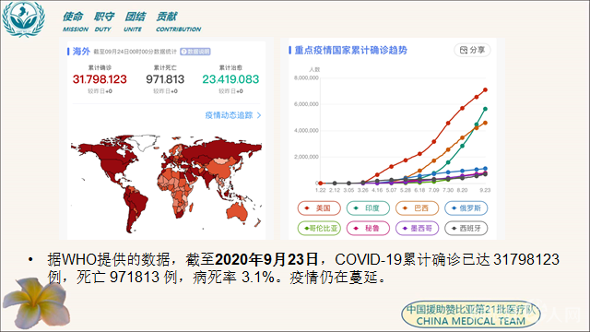Select the 累计治愈 number 23.419.083
Screen dimensions: 590x332
[230, 79]
